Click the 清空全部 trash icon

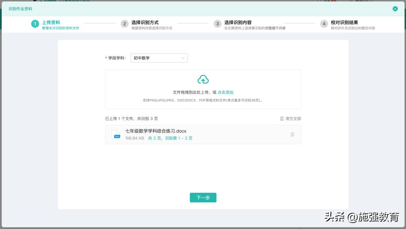pyautogui.click(x=282, y=119)
